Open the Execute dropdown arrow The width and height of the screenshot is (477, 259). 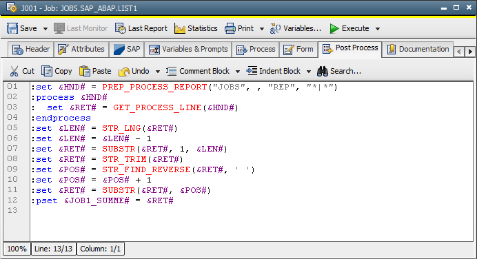(378, 29)
